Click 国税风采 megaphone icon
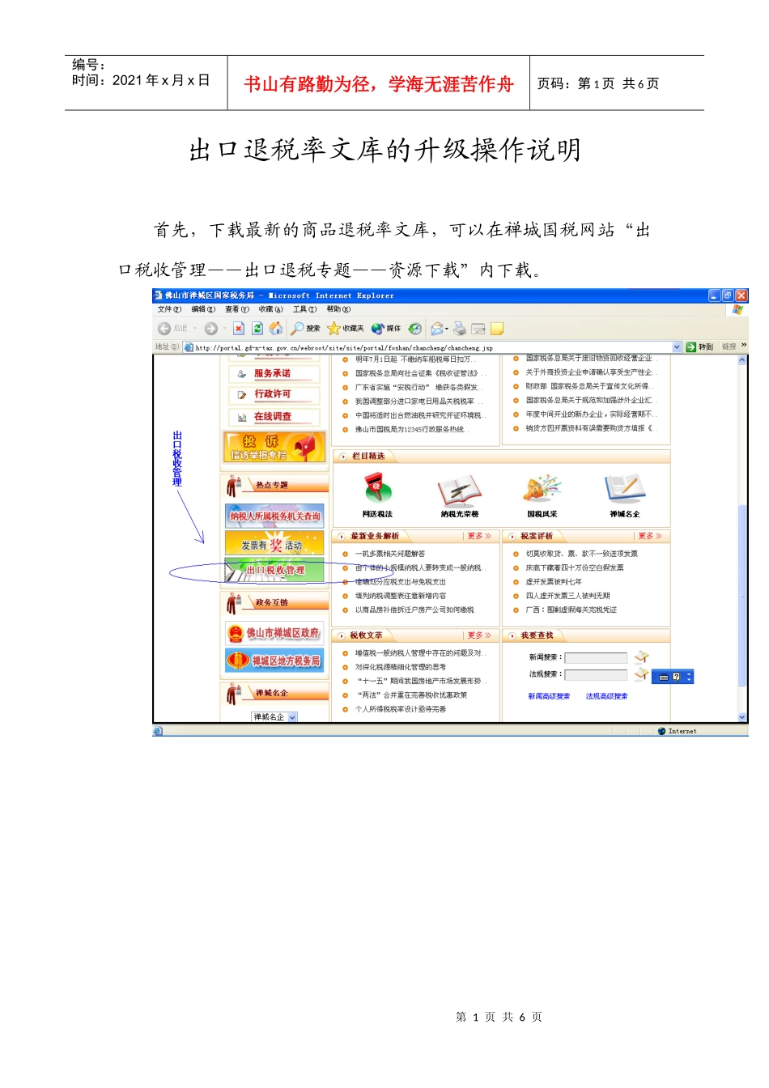Image resolution: width=769 pixels, height=1088 pixels. click(542, 490)
